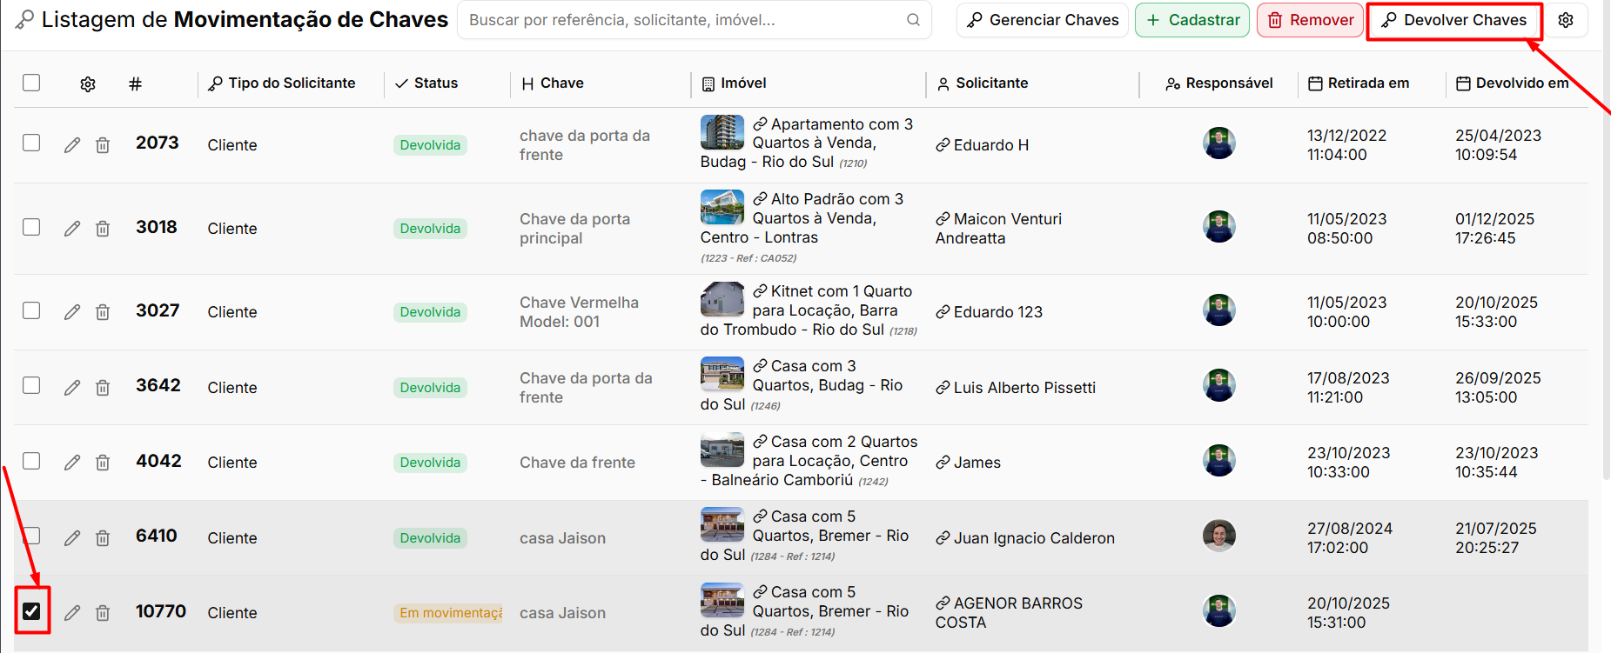Check the checkbox for record 2073
This screenshot has width=1611, height=653.
(x=31, y=143)
